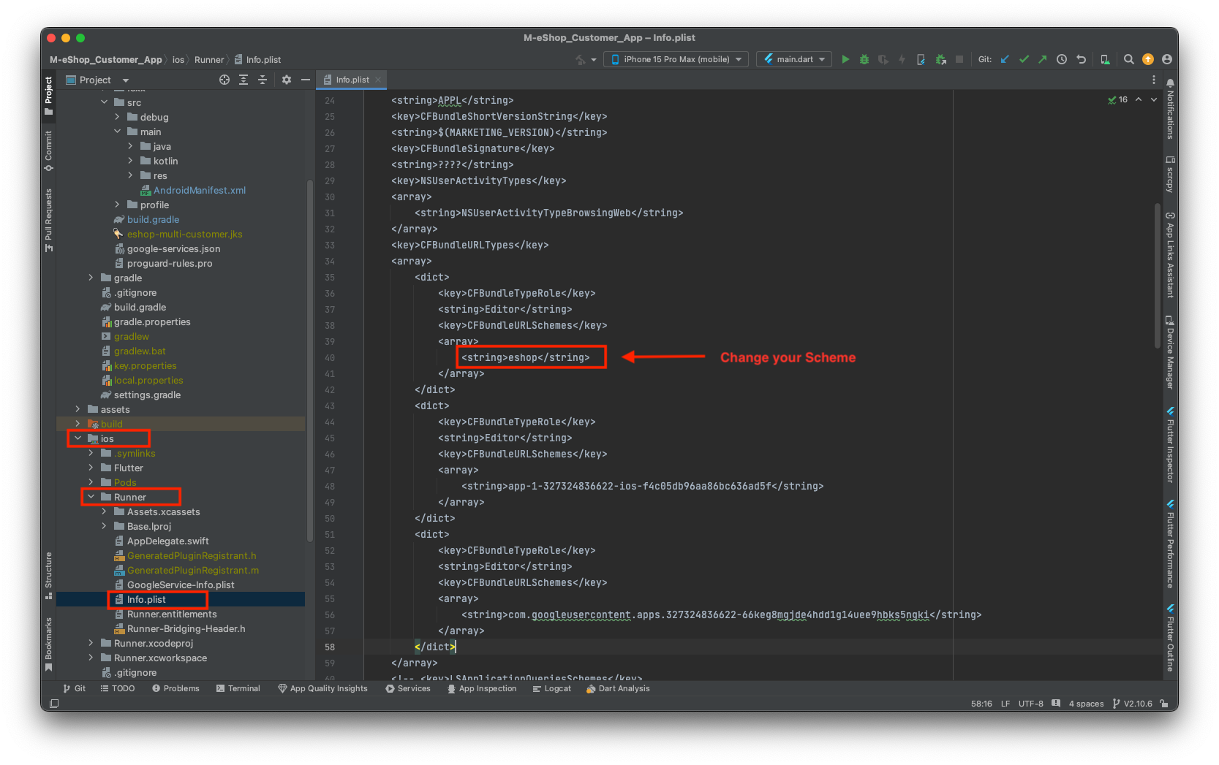
Task: Open iPhone 15 Pro Max device dropdown
Action: (676, 59)
